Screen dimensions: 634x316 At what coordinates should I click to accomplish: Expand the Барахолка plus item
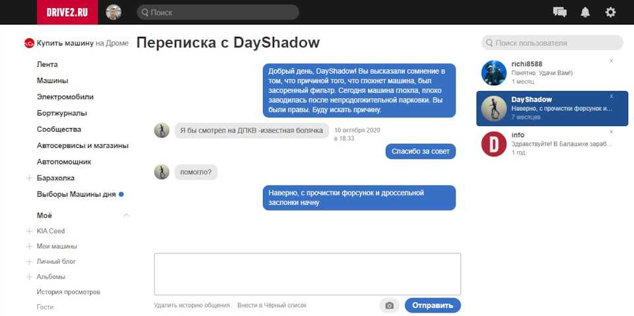tap(29, 178)
